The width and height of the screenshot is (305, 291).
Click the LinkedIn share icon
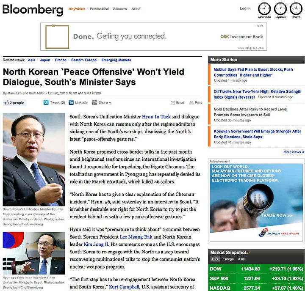point(71,102)
